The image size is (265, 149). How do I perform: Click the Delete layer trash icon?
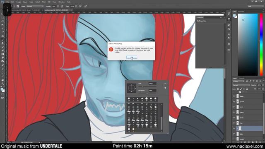(x=260, y=142)
